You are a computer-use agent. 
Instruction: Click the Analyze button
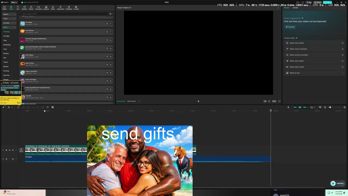pos(290,27)
